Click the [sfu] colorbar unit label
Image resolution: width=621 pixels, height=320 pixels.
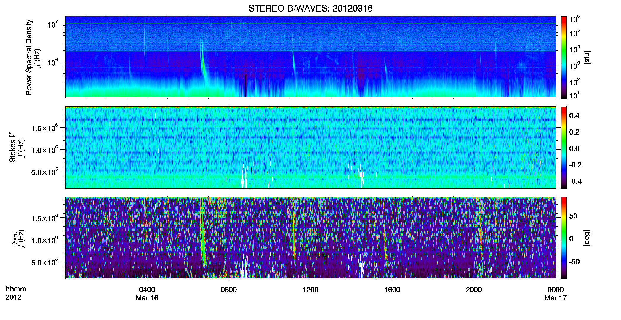(587, 57)
